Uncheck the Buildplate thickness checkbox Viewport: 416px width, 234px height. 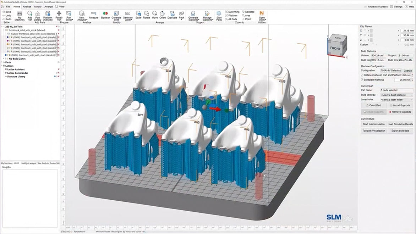[x=362, y=80]
